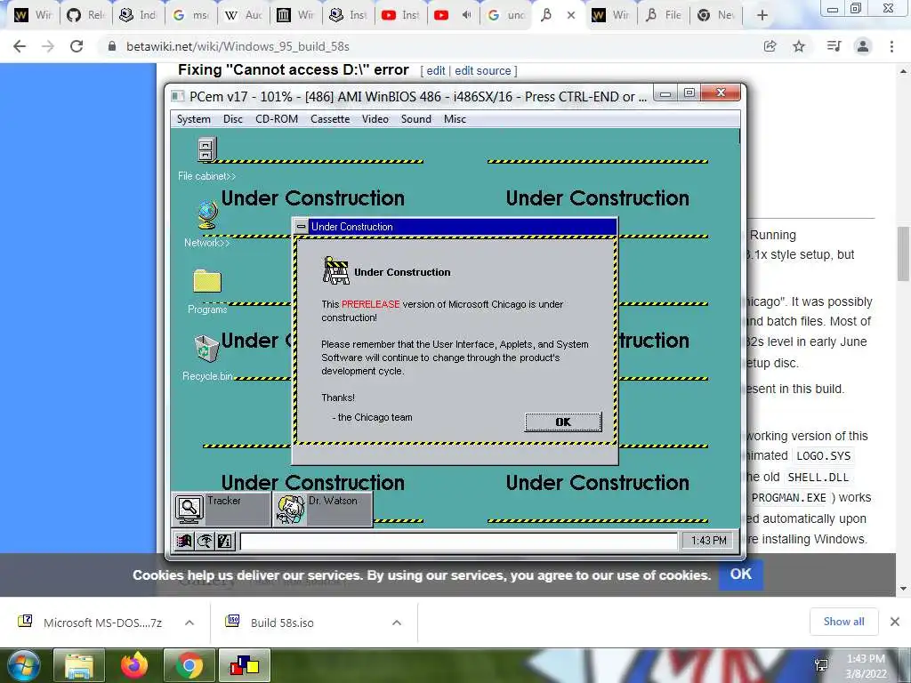Switch to the 'Nev' tab
911x683 pixels.
(x=715, y=16)
